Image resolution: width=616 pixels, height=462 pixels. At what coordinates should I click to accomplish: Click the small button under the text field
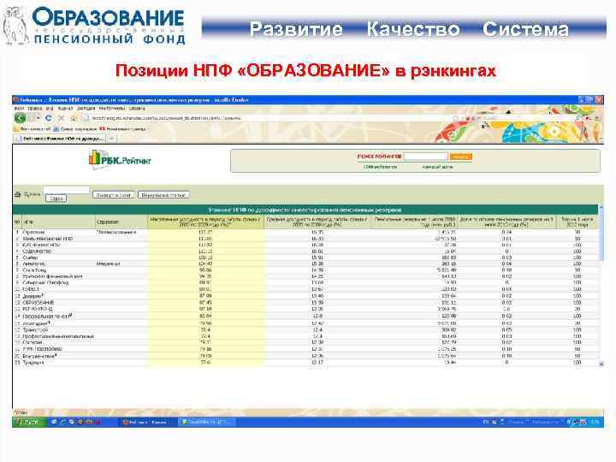pos(56,198)
